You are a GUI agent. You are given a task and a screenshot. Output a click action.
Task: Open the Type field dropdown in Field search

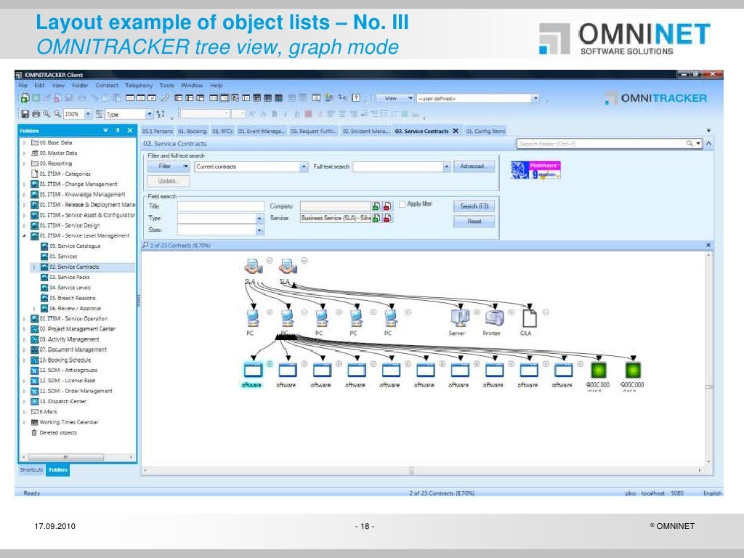[x=259, y=218]
